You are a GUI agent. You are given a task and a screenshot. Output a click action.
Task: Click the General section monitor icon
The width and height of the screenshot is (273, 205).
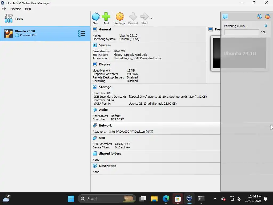(x=95, y=29)
